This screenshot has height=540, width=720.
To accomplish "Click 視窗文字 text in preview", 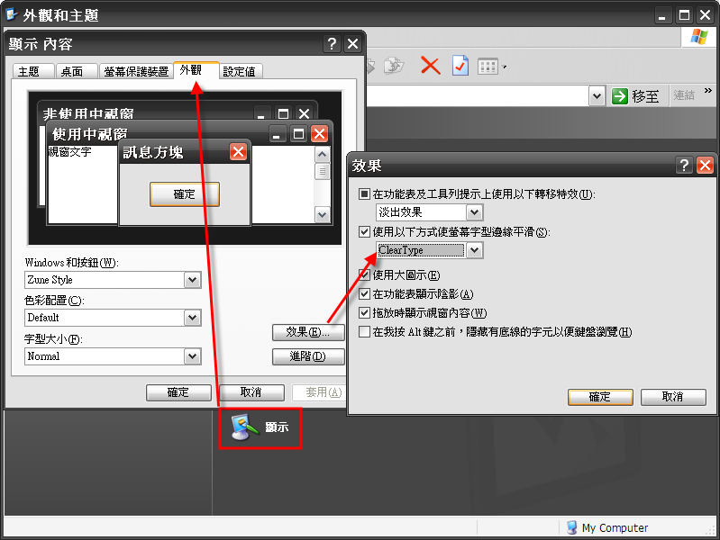I will pyautogui.click(x=69, y=152).
